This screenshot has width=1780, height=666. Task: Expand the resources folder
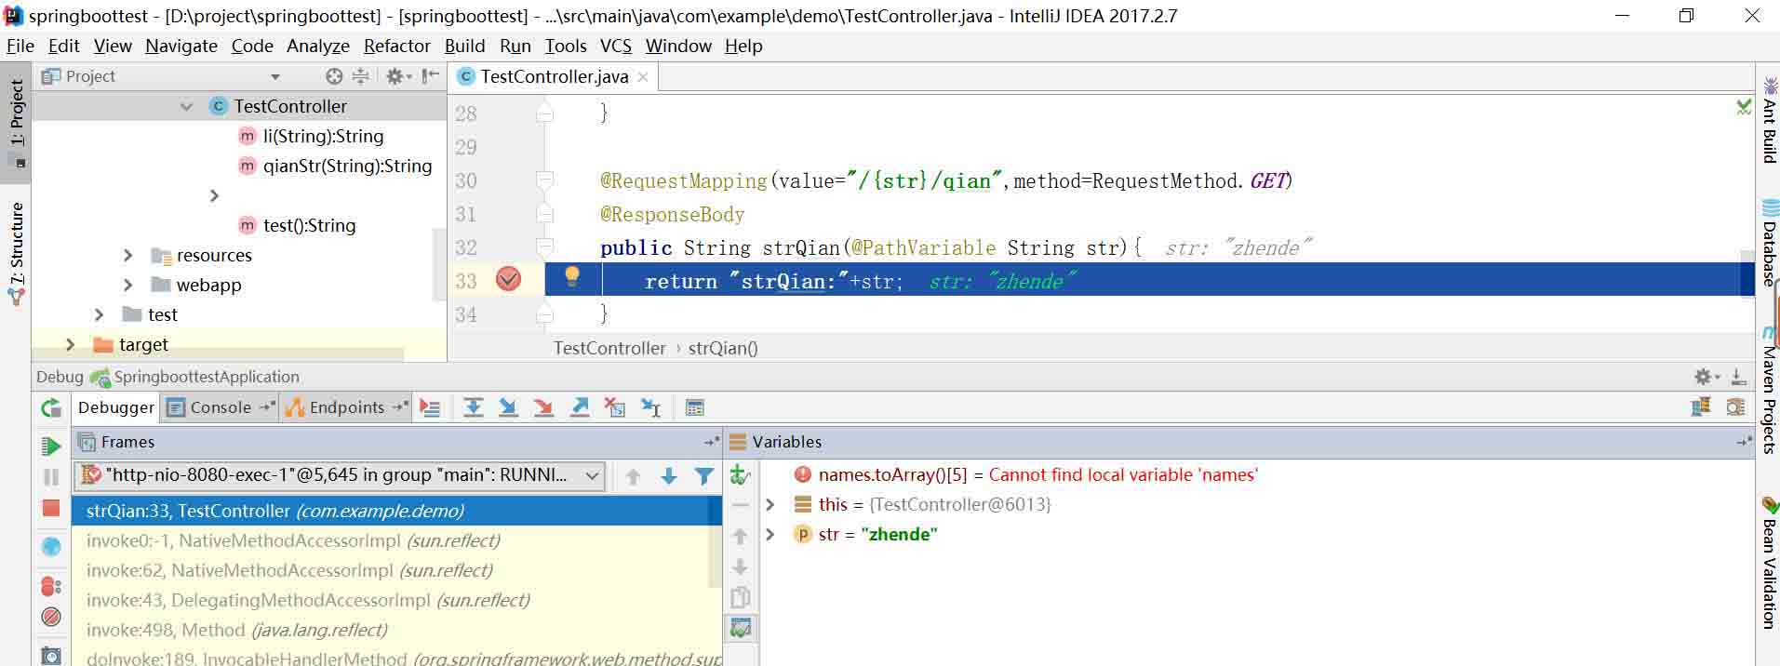[x=128, y=256]
